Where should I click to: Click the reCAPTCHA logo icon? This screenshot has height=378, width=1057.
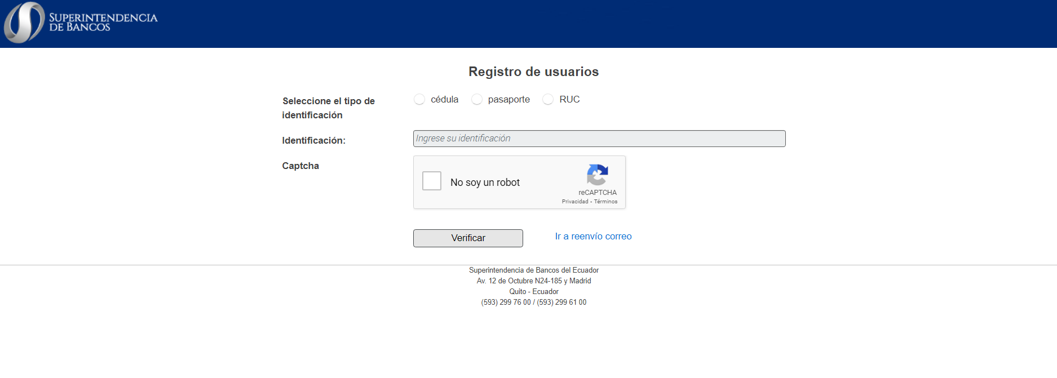pyautogui.click(x=598, y=175)
